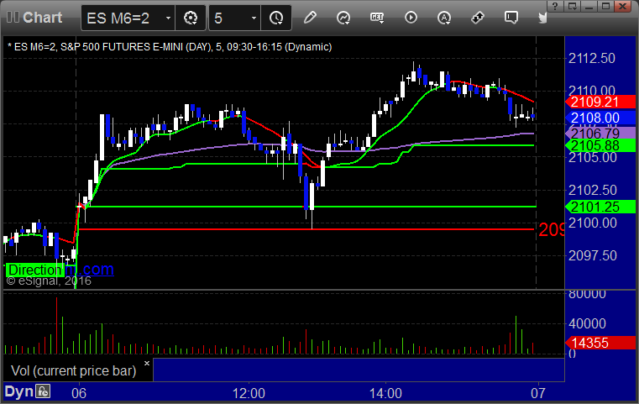Open the chat comment bubble icon
Viewport: 639px width, 404px height.
click(511, 18)
